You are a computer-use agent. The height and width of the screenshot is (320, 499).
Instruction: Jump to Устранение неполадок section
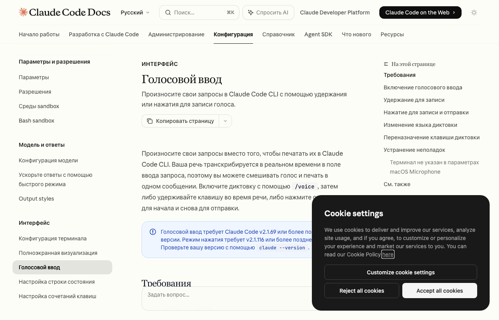pos(414,150)
